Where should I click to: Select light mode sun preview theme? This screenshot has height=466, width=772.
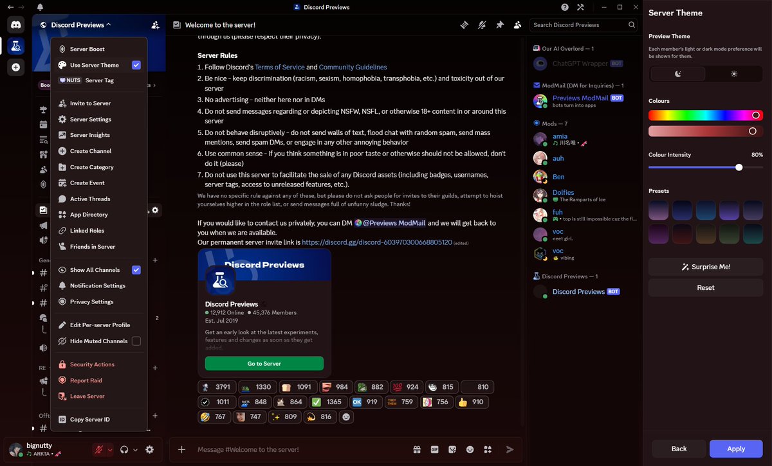[x=734, y=74]
